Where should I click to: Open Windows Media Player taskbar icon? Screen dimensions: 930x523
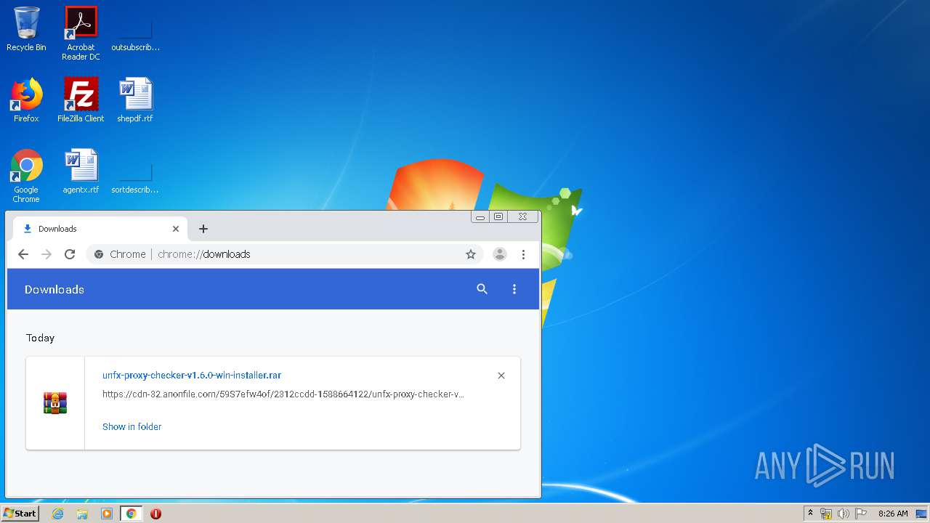click(107, 514)
